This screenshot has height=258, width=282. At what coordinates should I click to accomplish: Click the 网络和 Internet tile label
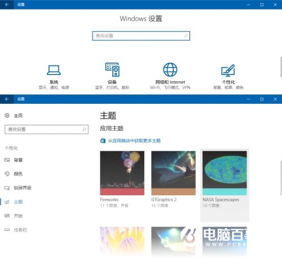tap(170, 82)
